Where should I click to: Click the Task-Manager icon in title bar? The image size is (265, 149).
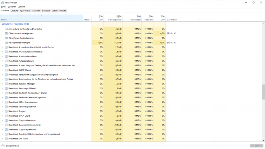[2, 2]
